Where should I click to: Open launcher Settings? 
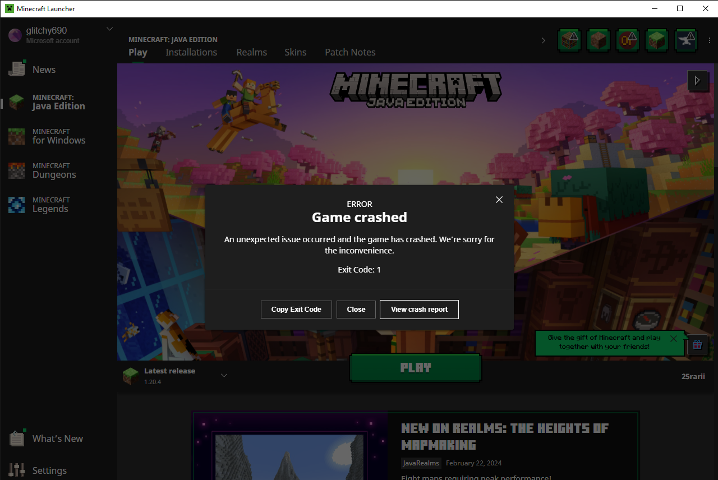pos(38,470)
